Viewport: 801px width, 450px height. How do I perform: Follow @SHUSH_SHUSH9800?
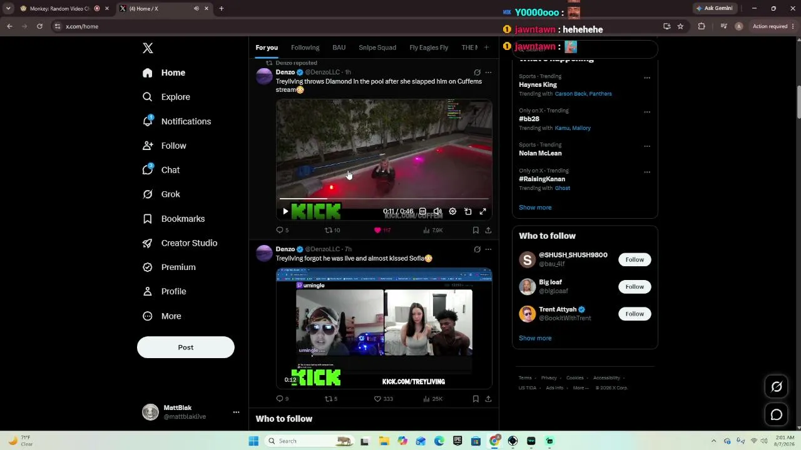[635, 259]
